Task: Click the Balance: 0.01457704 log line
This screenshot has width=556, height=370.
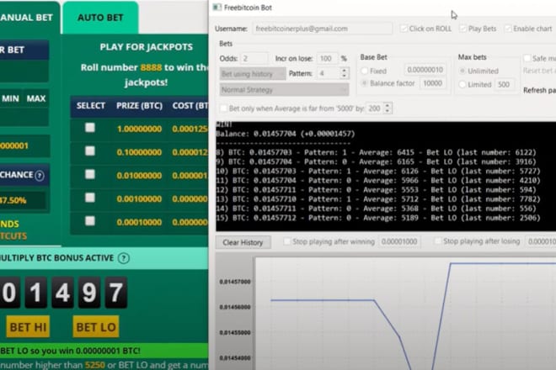Action: (286, 134)
